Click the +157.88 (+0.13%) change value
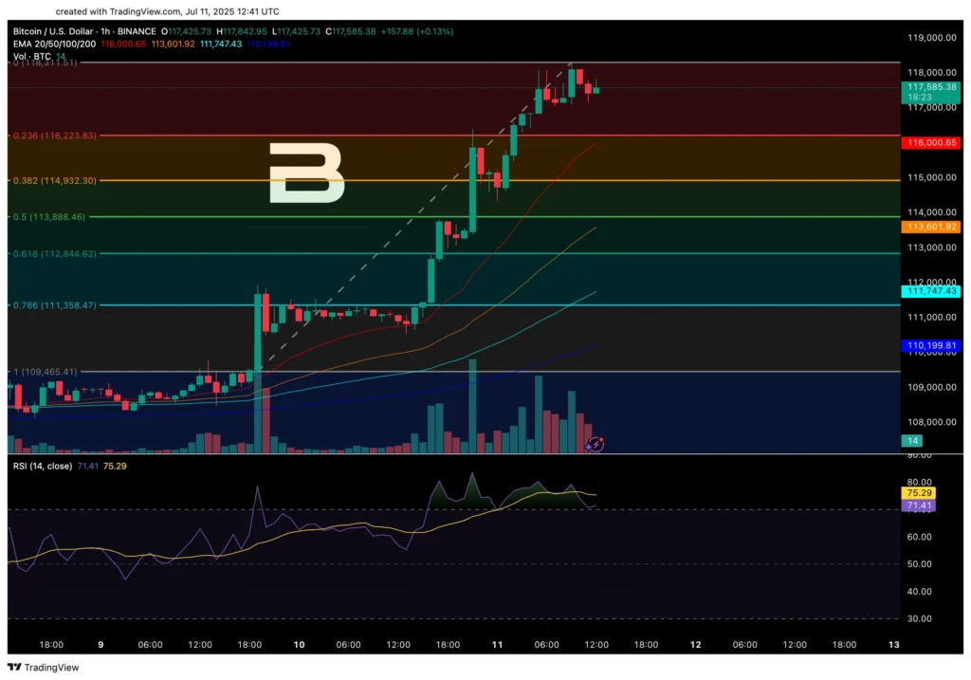Image resolution: width=971 pixels, height=680 pixels. click(x=417, y=31)
